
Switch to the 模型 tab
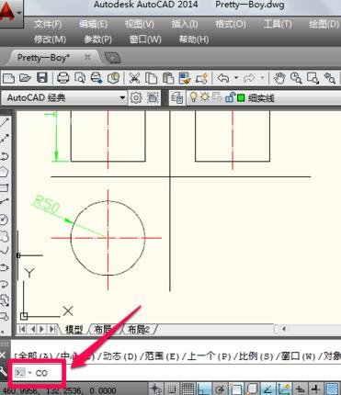click(x=74, y=330)
